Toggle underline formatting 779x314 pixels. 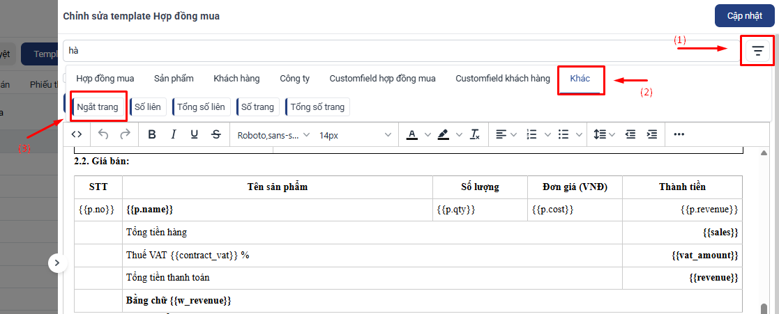point(195,134)
